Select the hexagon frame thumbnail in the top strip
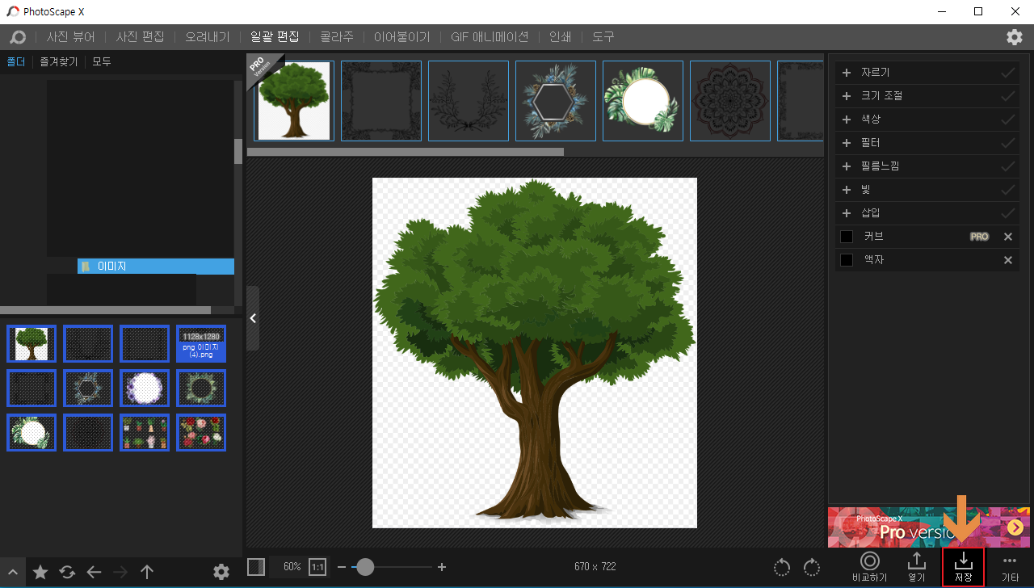 coord(556,101)
